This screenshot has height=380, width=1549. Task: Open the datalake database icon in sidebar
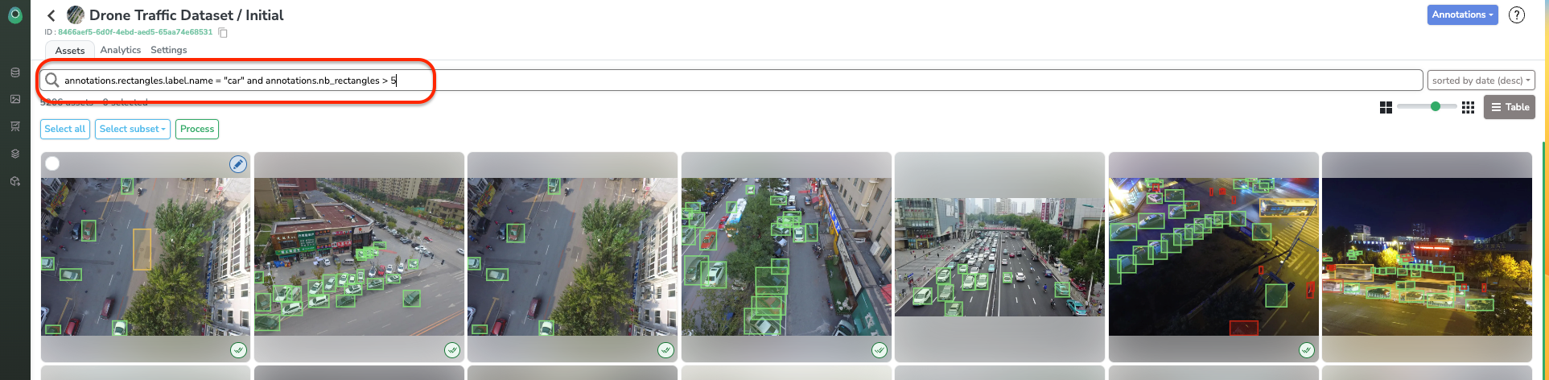point(14,72)
